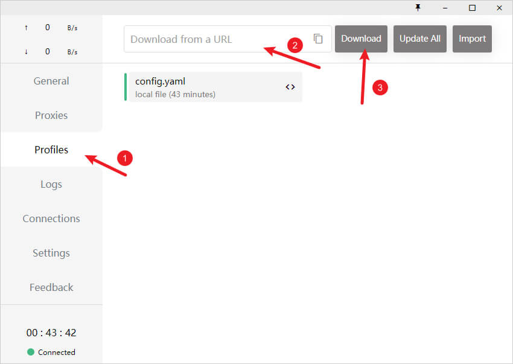The image size is (513, 364).
Task: Click the download speed arrow indicator
Action: click(25, 51)
